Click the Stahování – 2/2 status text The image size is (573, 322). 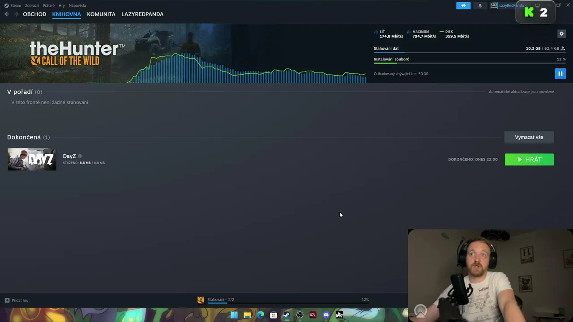(221, 300)
